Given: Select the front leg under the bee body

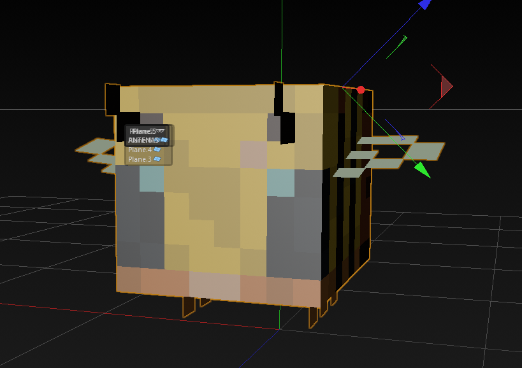Looking at the screenshot, I should (x=189, y=307).
